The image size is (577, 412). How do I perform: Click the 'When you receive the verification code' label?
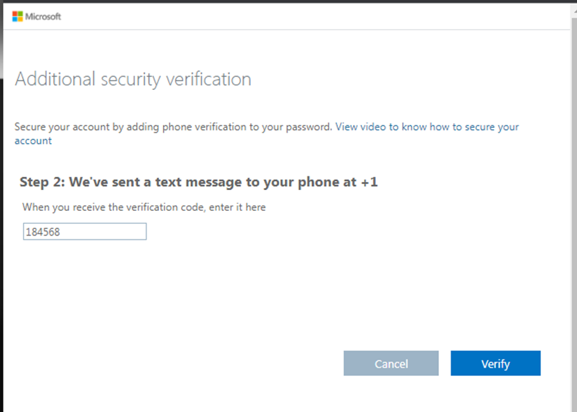[x=144, y=207]
